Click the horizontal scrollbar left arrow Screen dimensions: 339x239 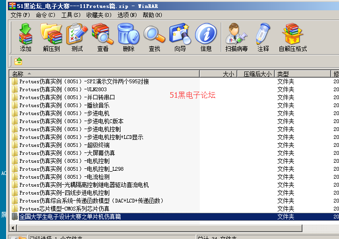pos(13,228)
